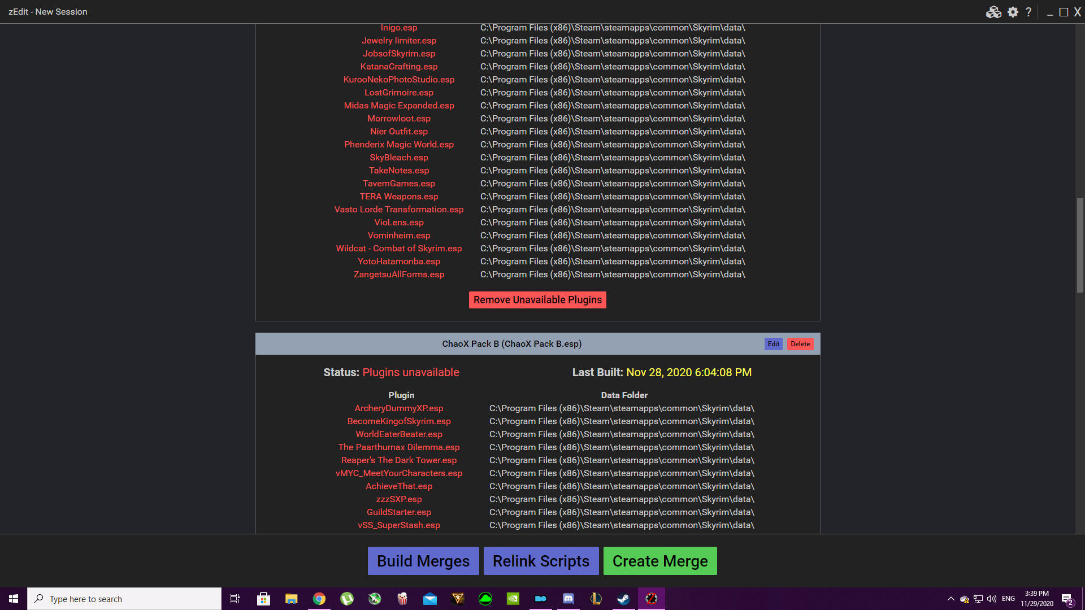Open the zEdit help question mark
Image resolution: width=1085 pixels, height=610 pixels.
(x=1028, y=12)
